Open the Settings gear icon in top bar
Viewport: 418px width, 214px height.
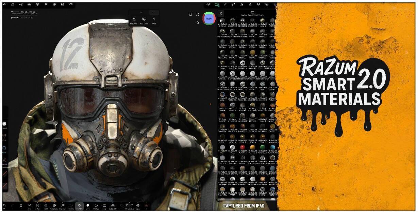click(x=267, y=4)
